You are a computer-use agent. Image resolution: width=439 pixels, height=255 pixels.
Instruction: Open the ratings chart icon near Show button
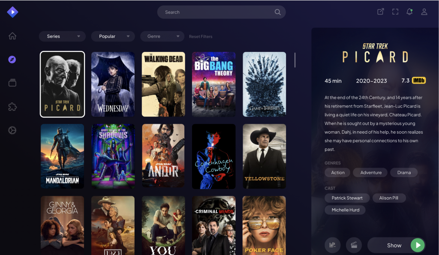click(x=333, y=245)
